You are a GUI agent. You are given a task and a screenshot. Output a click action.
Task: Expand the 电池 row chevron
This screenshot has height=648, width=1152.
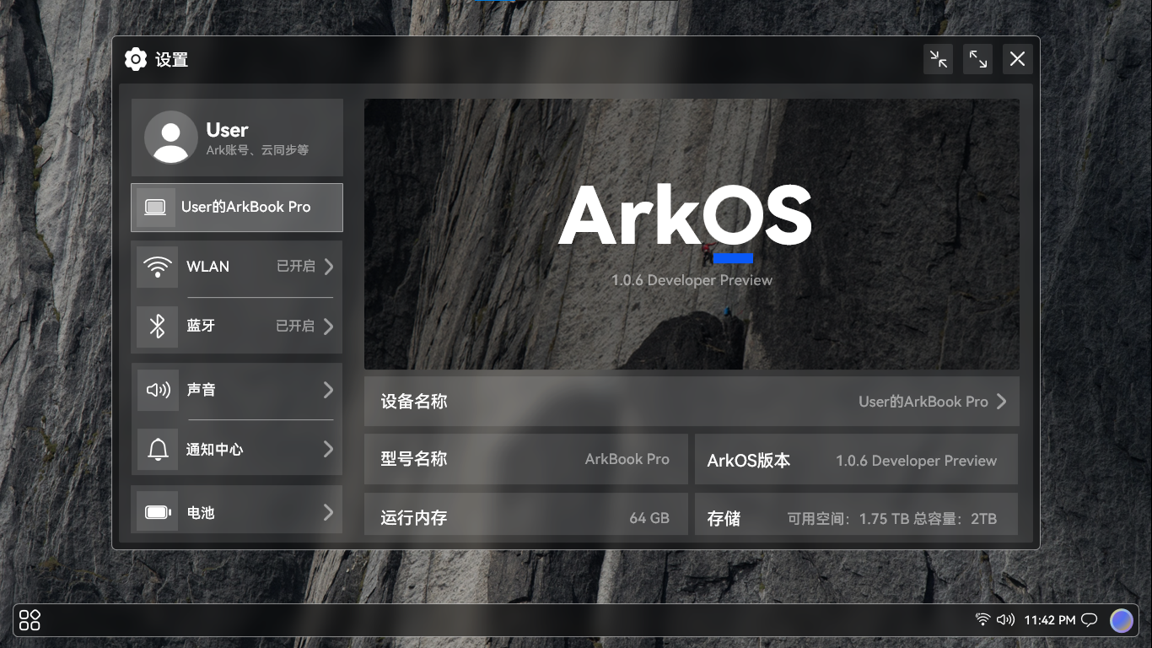[x=329, y=512]
